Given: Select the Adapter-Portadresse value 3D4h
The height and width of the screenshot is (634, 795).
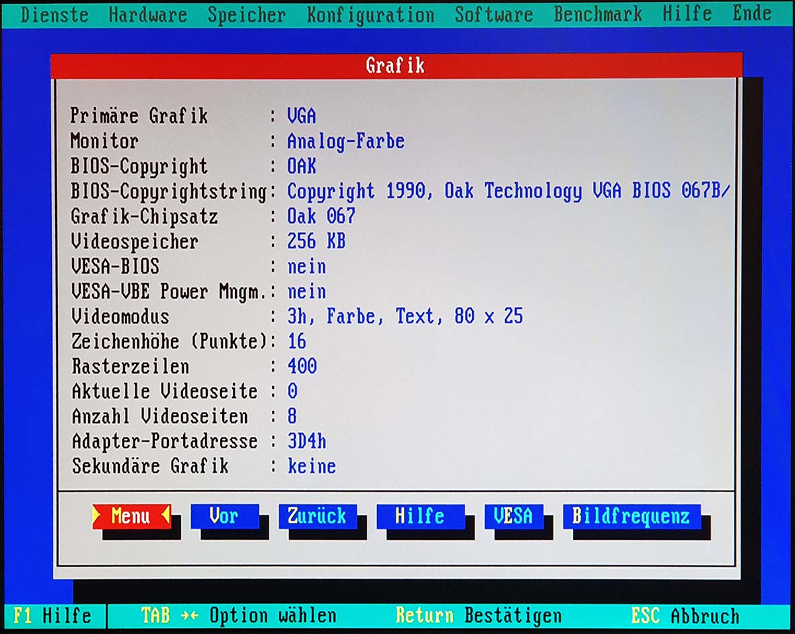Looking at the screenshot, I should (307, 441).
